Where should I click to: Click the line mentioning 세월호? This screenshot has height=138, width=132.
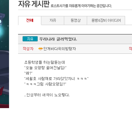[x=56, y=79]
